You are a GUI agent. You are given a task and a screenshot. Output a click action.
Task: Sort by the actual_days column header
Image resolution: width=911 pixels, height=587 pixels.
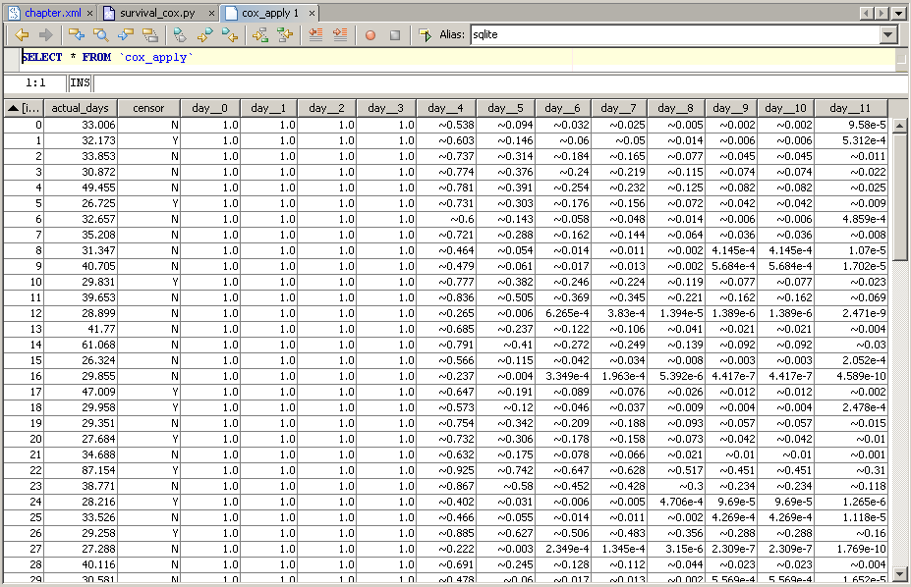(x=81, y=108)
